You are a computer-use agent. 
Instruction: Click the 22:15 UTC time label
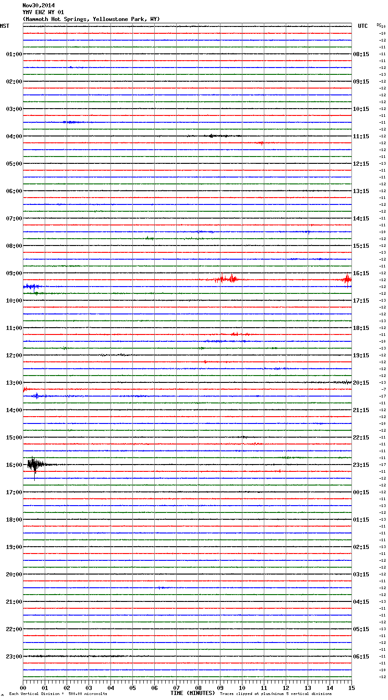(361, 438)
